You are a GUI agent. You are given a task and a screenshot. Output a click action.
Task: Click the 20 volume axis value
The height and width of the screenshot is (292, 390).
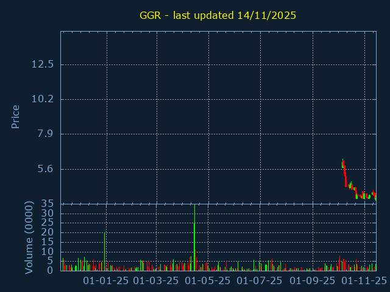pos(48,232)
